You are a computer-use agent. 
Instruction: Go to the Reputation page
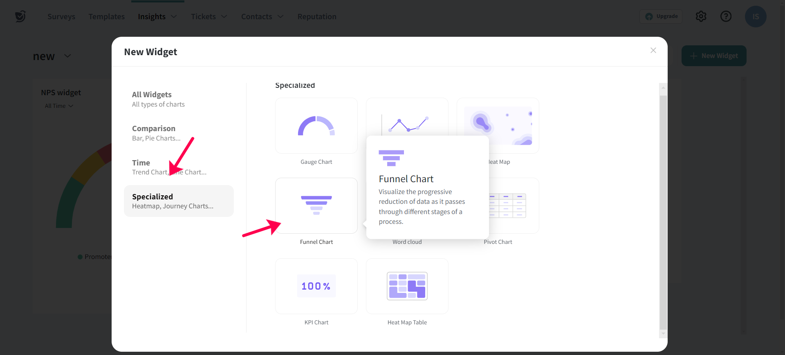click(317, 17)
